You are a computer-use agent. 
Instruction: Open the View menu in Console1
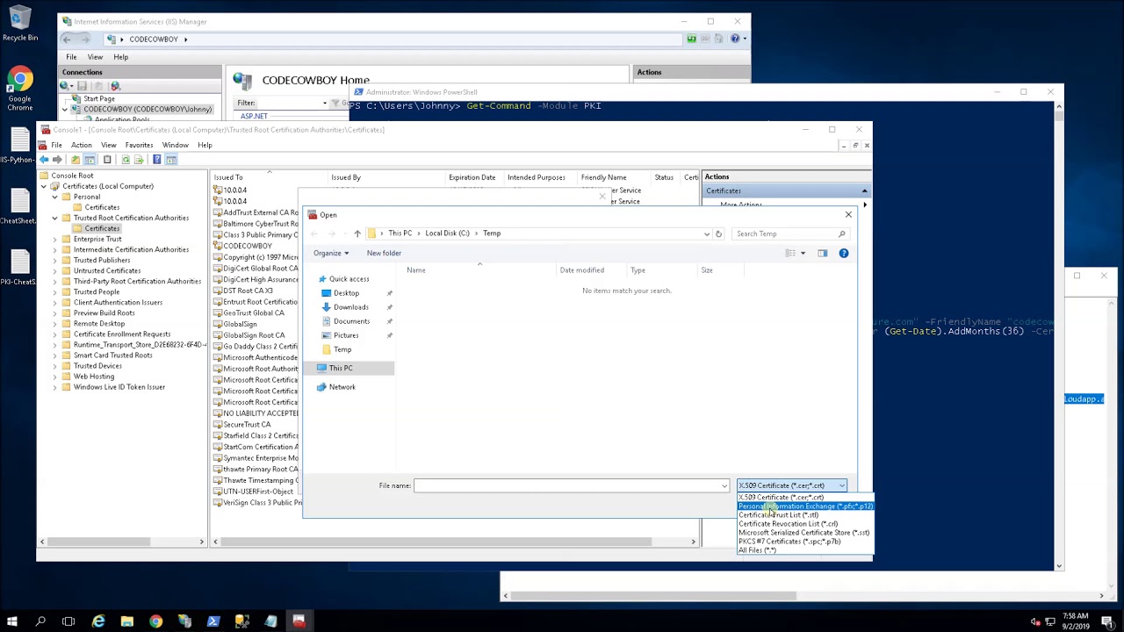click(x=109, y=145)
